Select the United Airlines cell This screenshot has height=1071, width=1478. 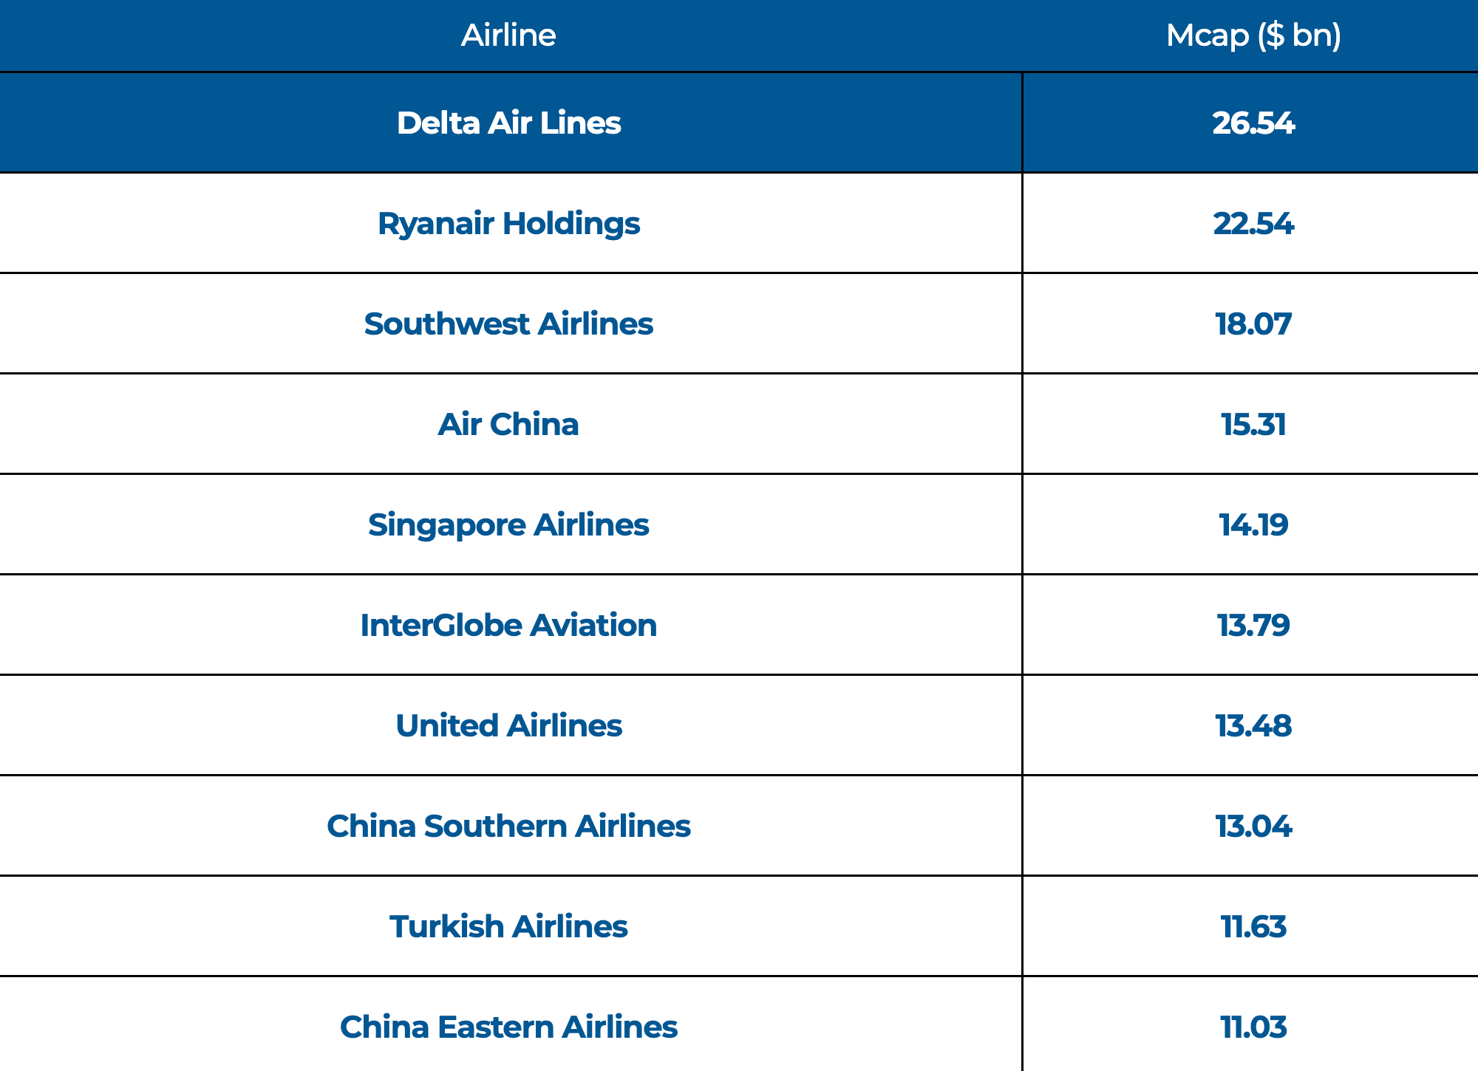[508, 725]
